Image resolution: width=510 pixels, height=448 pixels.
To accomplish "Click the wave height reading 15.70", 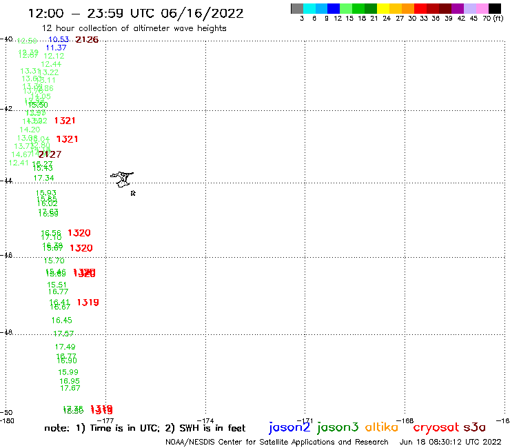I will pos(54,261).
